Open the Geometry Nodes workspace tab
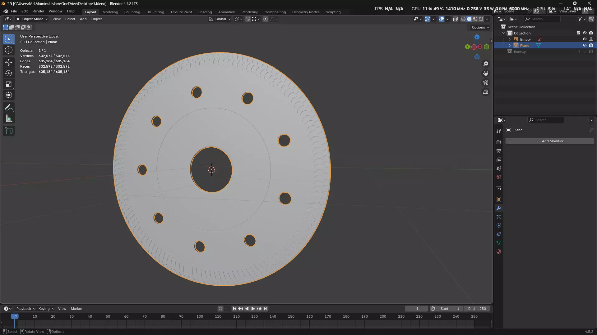Viewport: 597px width, 335px height. click(306, 12)
